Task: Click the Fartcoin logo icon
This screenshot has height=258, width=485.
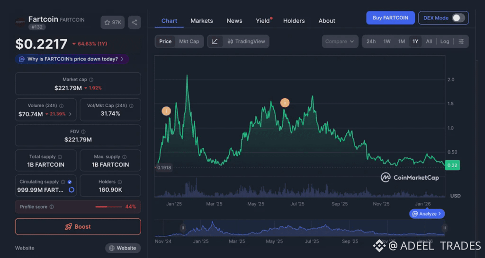Action: tap(20, 22)
